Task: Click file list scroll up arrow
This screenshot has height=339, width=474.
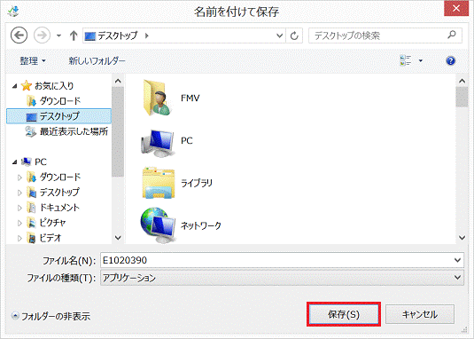Action: click(x=462, y=81)
